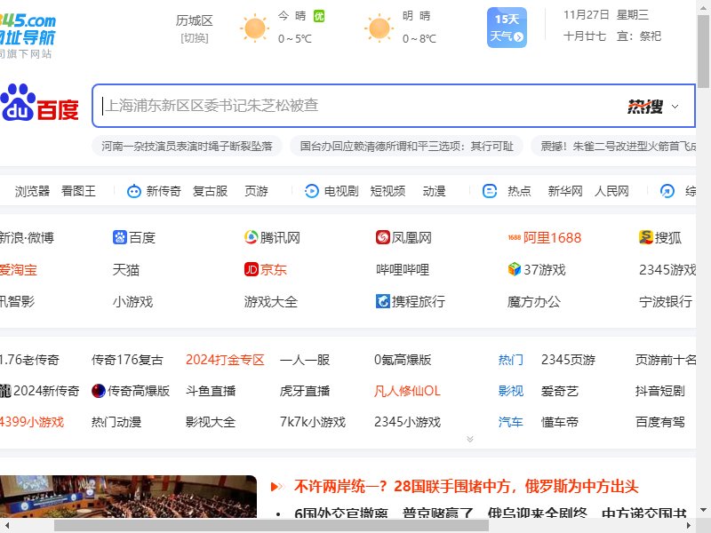The image size is (711, 533).
Task: Click the horizontal scrollbar thumb
Action: [271, 525]
